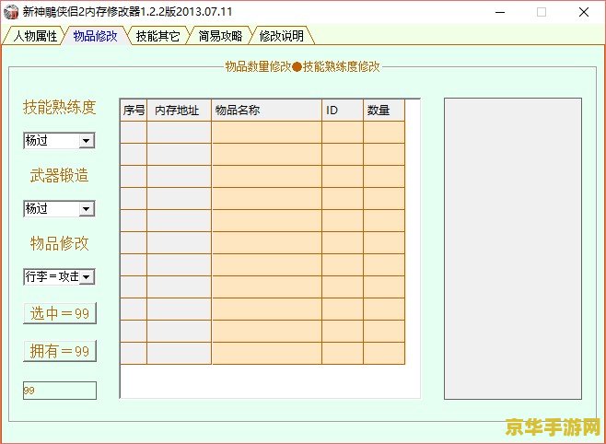The height and width of the screenshot is (444, 606).
Task: Open the 人物属性 tab
Action: tap(34, 36)
